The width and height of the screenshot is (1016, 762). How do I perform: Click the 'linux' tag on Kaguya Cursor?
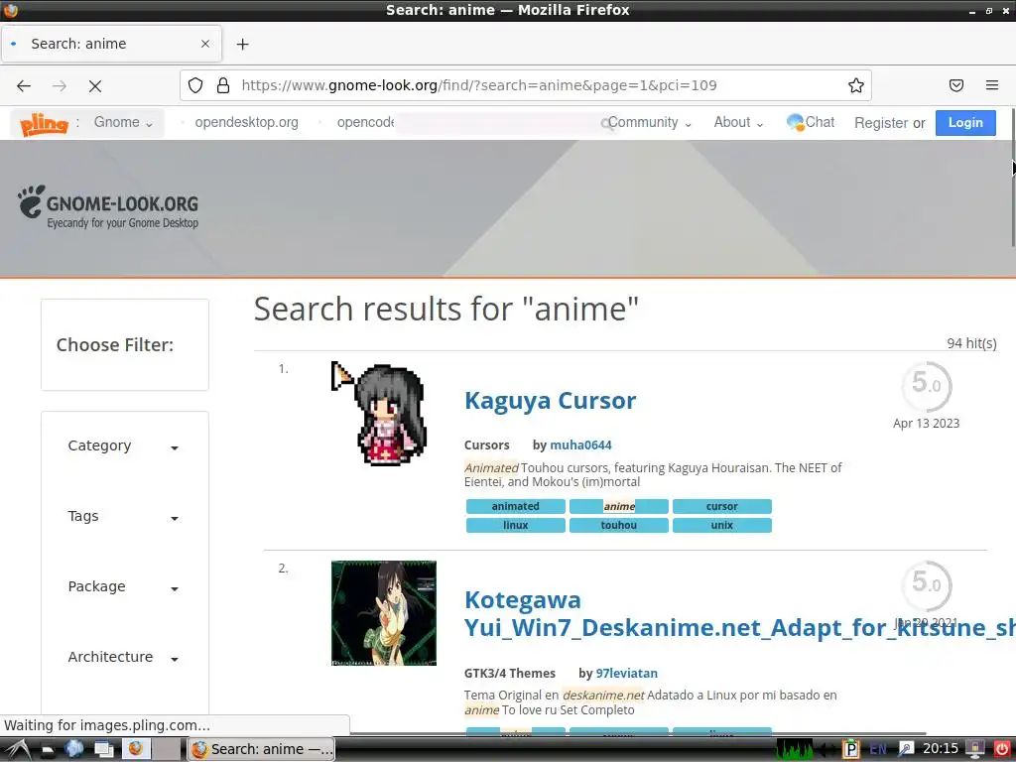click(516, 526)
